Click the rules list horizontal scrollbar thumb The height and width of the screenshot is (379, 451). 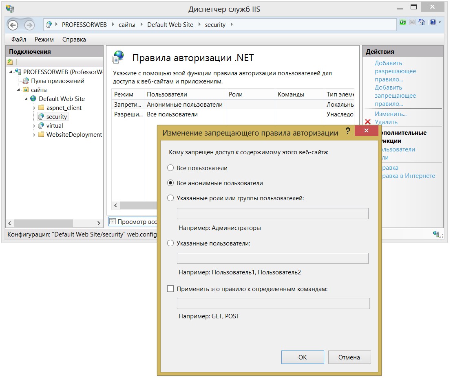coord(139,205)
